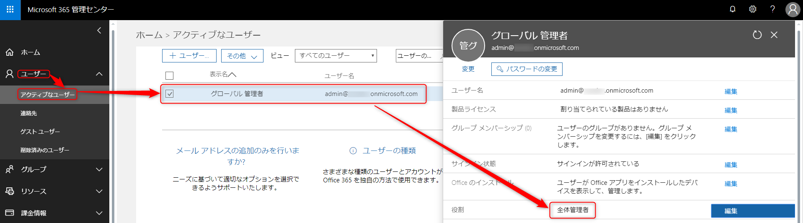The width and height of the screenshot is (803, 223).
Task: Open the app launcher waffle icon
Action: [x=10, y=10]
